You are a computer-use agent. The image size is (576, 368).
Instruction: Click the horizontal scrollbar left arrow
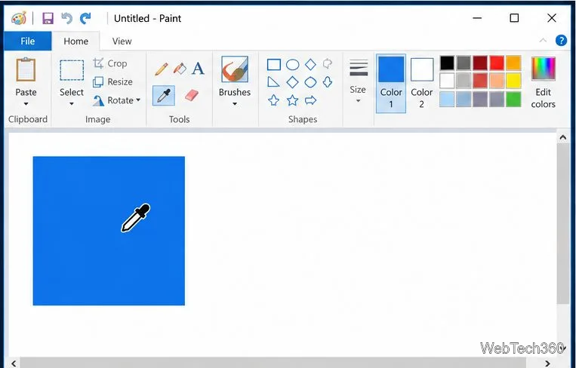14,363
